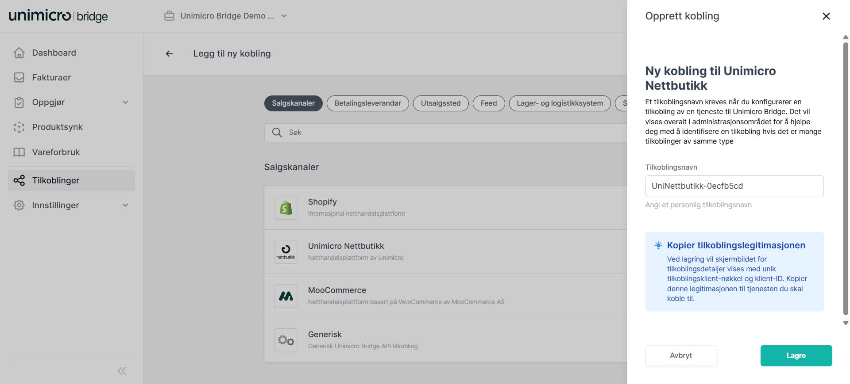
Task: Switch to the Utsalgssted filter tab
Action: tap(440, 103)
